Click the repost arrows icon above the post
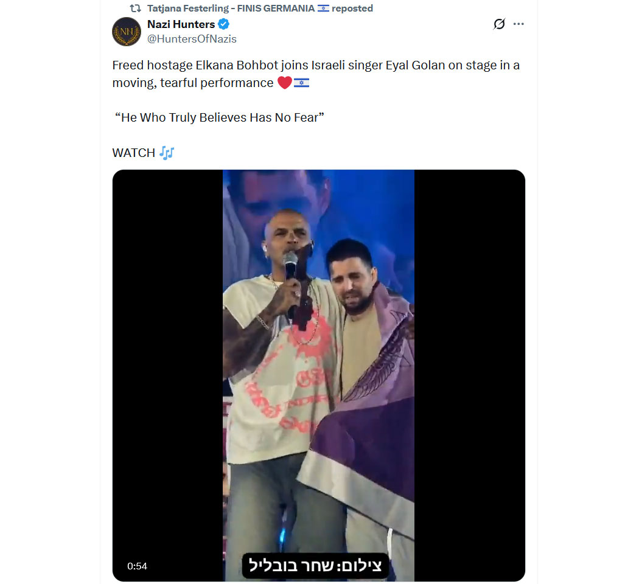 tap(136, 9)
